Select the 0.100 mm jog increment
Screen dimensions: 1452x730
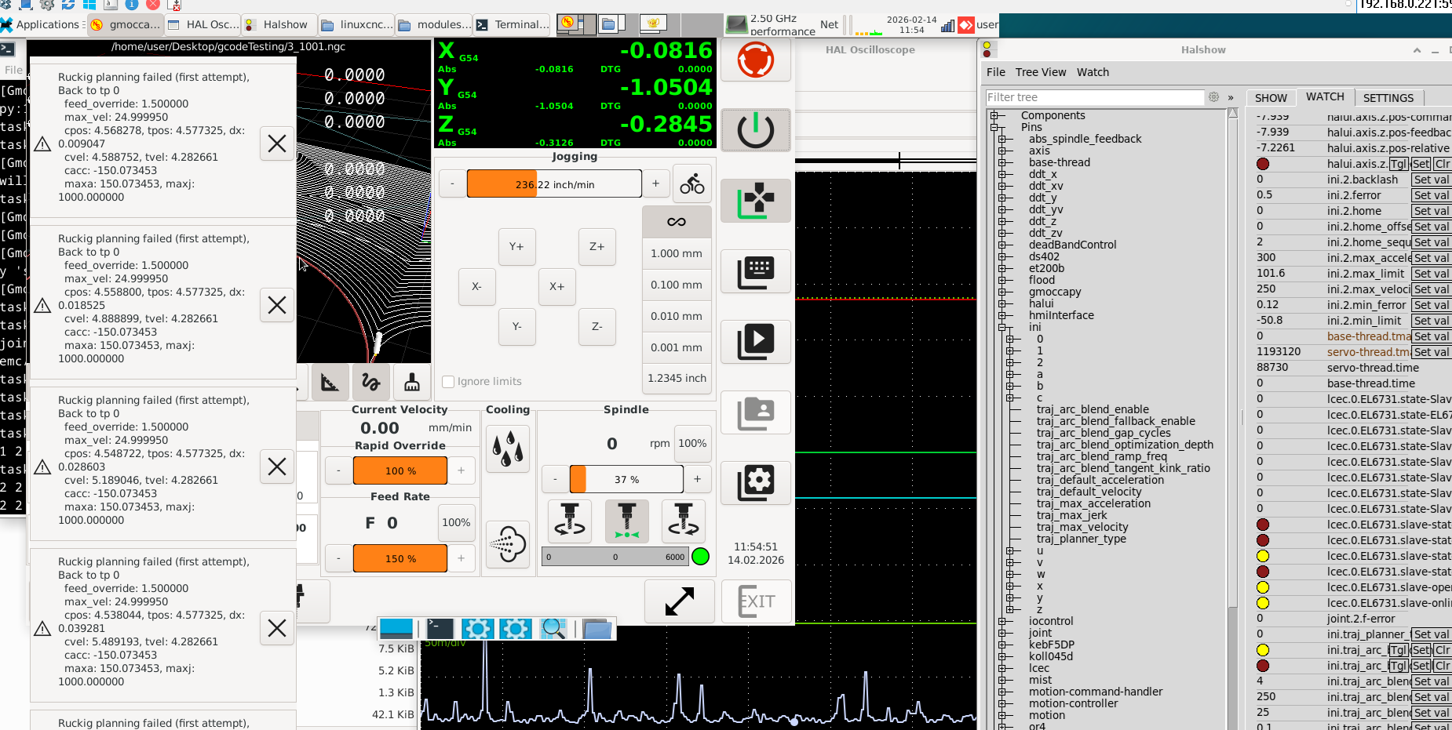point(676,285)
